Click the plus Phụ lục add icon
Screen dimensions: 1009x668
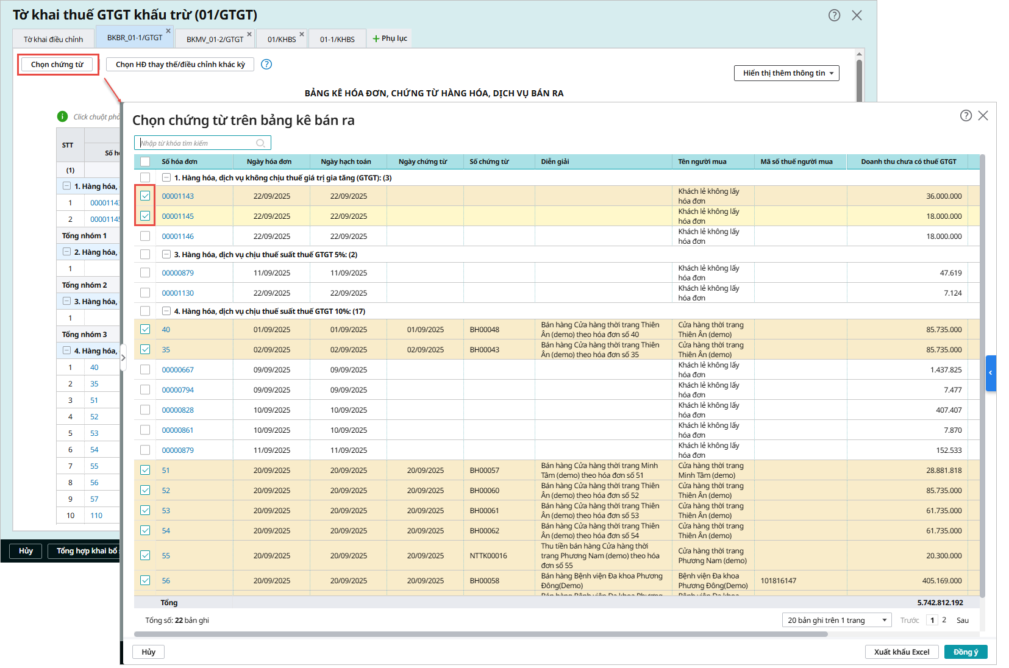click(376, 38)
